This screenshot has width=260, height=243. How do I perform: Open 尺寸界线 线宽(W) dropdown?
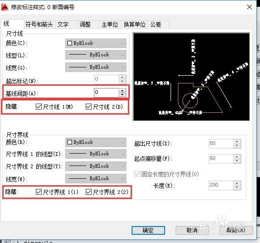click(96, 178)
